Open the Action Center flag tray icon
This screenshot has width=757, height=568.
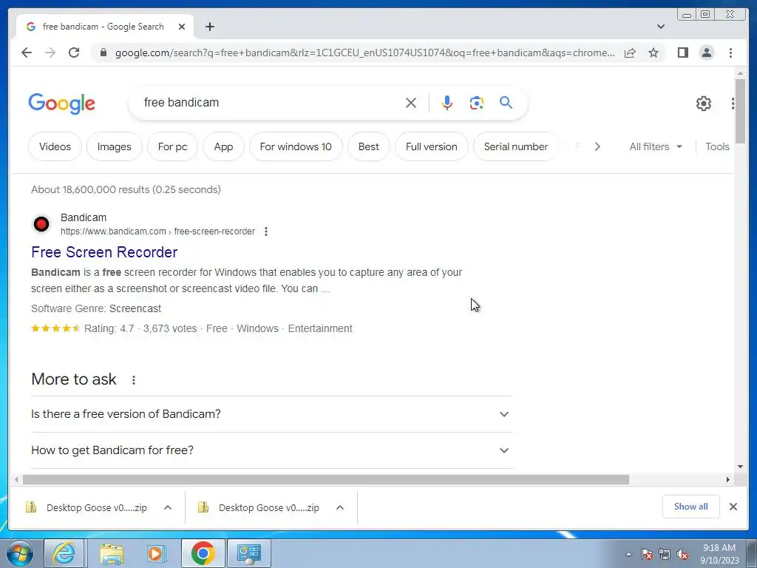pyautogui.click(x=647, y=555)
